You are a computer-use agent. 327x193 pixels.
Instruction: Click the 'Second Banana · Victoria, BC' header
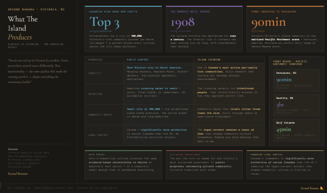tap(36, 9)
